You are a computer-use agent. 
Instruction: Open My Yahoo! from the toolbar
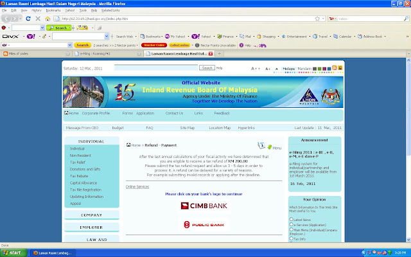175,37
